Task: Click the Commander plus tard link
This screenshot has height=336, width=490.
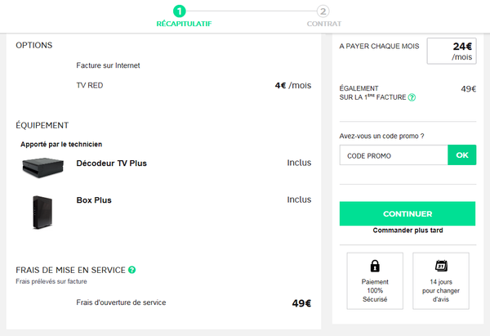Action: tap(407, 231)
